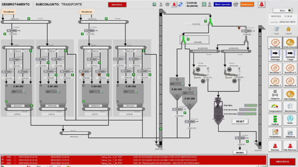Viewport: 298px width, 167px height.
Task: Click the PESO REAL value field
Action: (251, 106)
